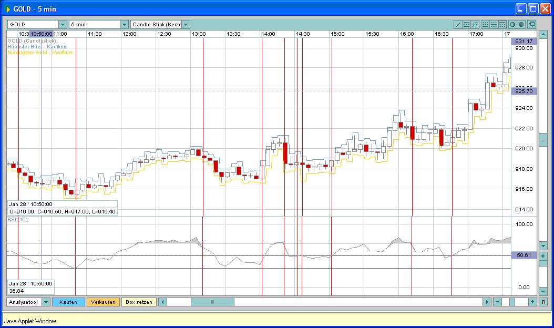This screenshot has height=328, width=554.
Task: Click the horizontal zoom minus button
Action: click(x=497, y=302)
